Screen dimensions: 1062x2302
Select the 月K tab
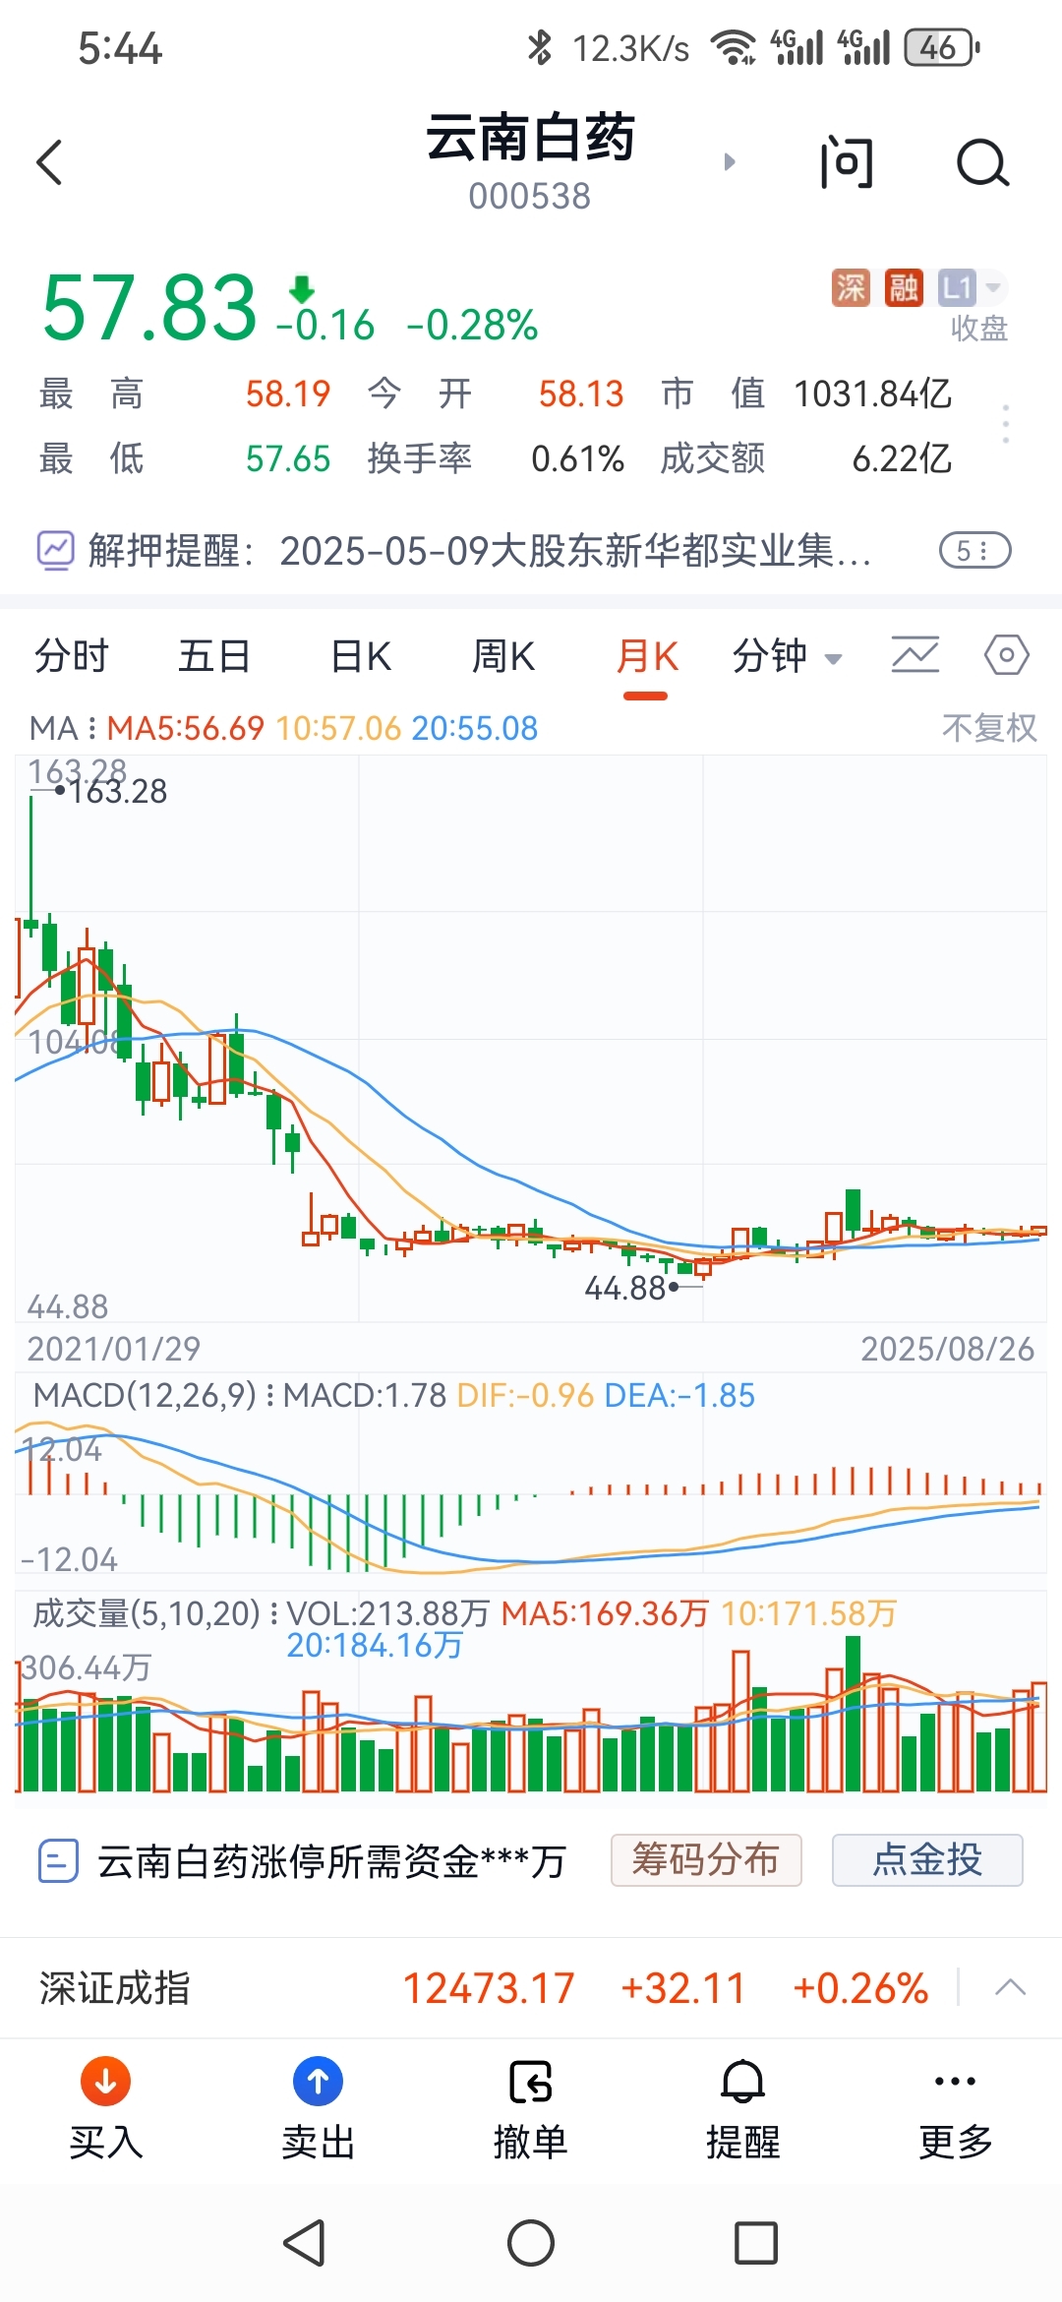(x=647, y=655)
